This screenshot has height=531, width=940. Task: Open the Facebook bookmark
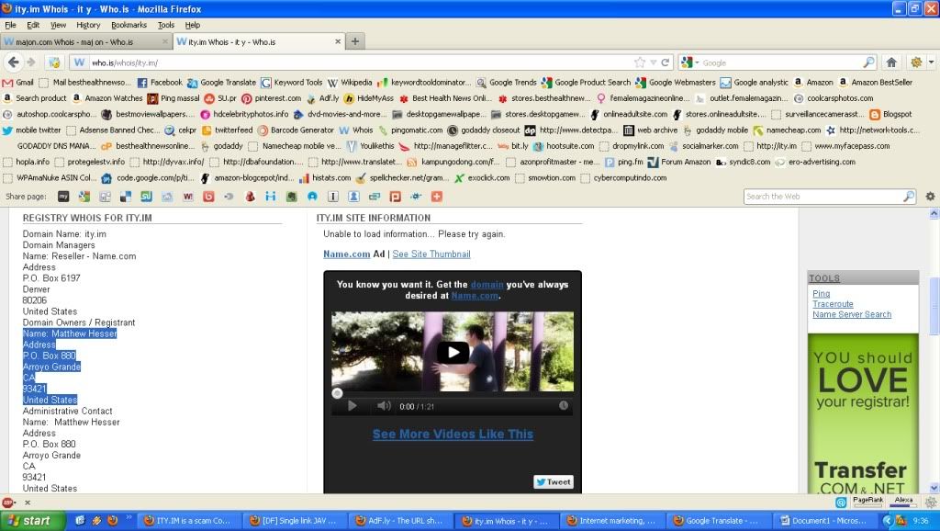tap(160, 82)
